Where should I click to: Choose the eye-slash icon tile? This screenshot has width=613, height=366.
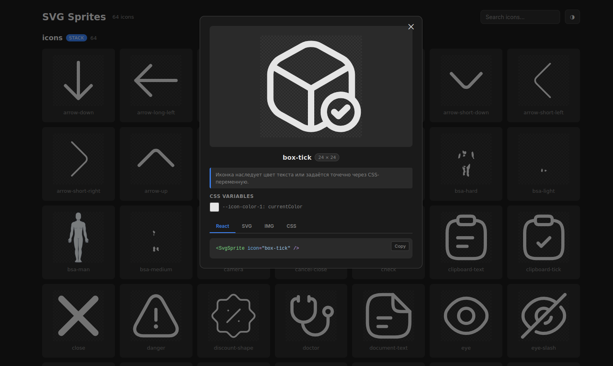(543, 321)
